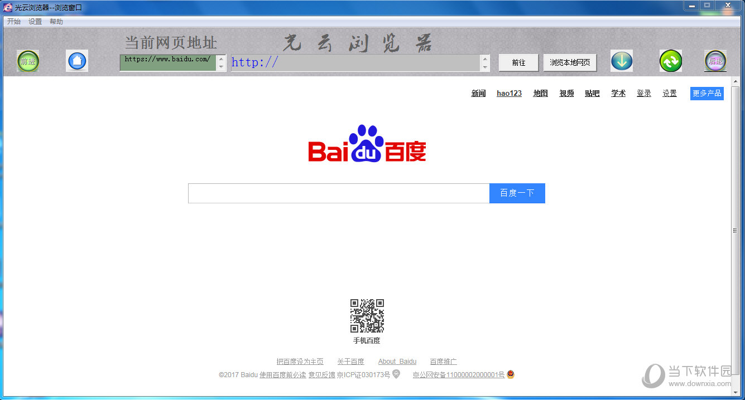The width and height of the screenshot is (745, 400).
Task: Click up arrow of http:// address field
Action: [485, 58]
